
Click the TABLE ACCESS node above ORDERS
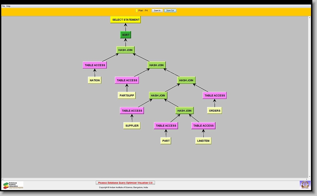click(215, 95)
